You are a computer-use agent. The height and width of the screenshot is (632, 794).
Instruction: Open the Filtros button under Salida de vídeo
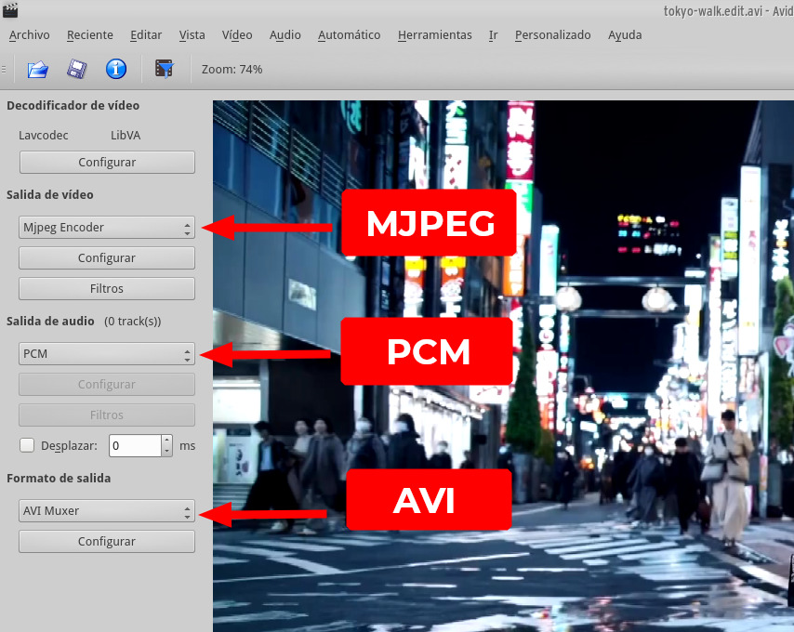[106, 288]
